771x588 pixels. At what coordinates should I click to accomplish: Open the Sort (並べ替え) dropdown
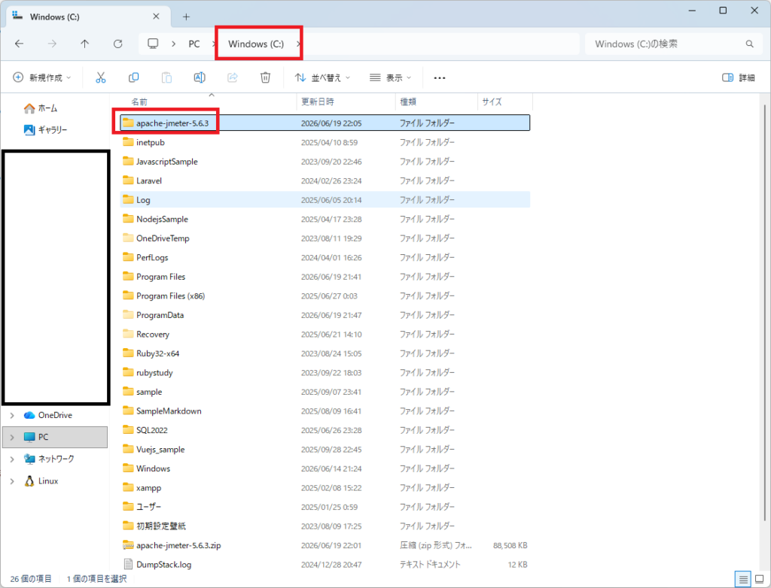322,77
